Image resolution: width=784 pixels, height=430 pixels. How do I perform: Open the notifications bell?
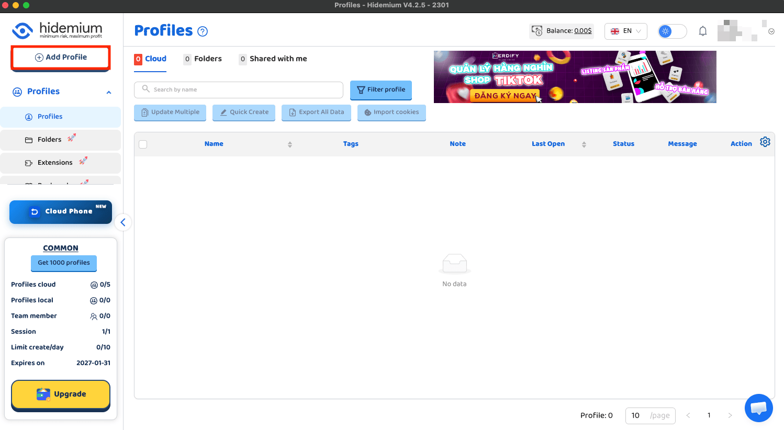[703, 31]
